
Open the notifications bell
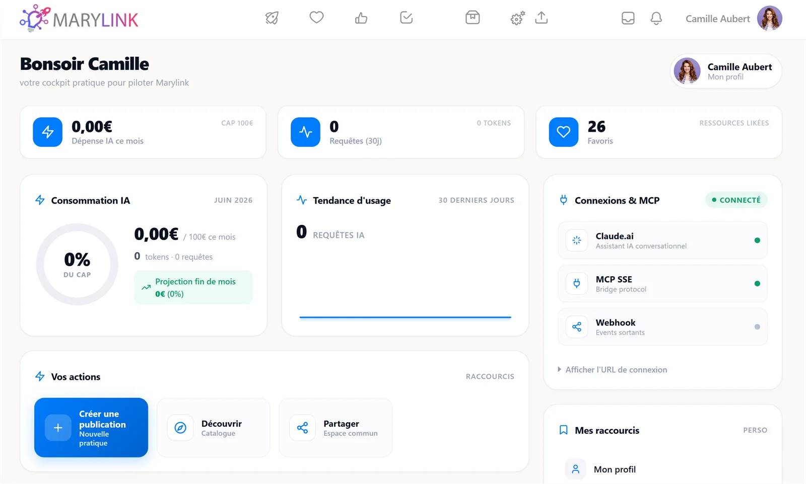coord(656,19)
